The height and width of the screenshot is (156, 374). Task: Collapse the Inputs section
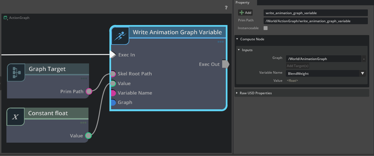point(239,50)
